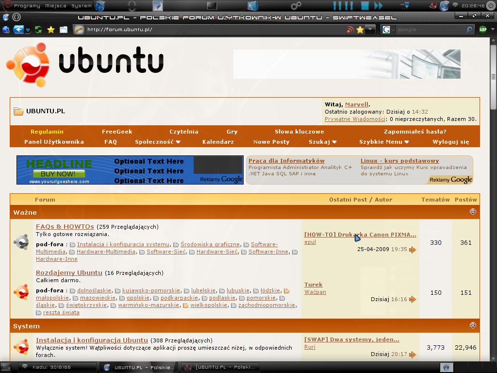Open the Szybkie Menu dropdown
Screen dimensions: 497x373
384,142
